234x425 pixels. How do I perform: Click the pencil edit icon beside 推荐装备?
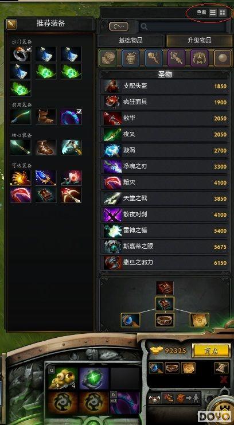(x=11, y=25)
